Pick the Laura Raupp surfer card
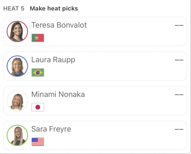This screenshot has width=191, height=154. coord(95,66)
